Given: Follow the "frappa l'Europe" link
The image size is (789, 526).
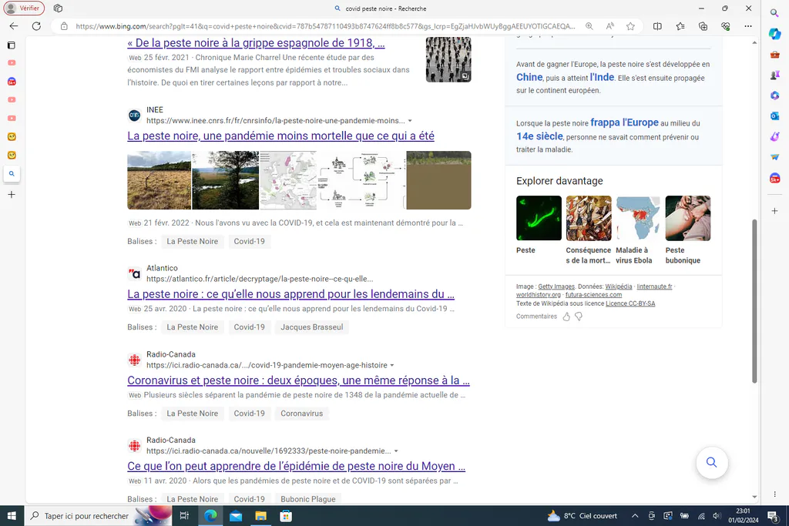Looking at the screenshot, I should (x=624, y=122).
